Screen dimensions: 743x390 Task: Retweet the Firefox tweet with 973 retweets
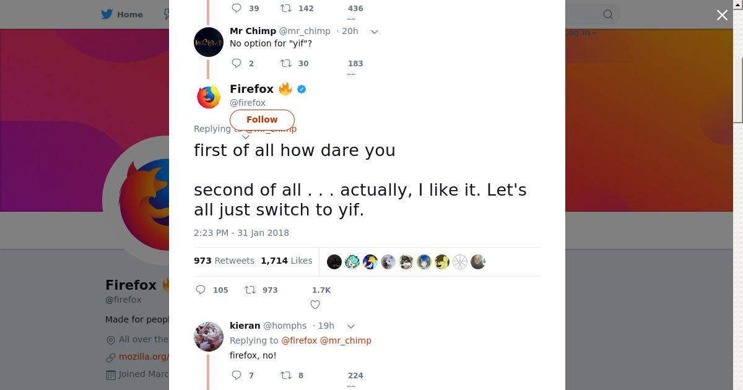(x=250, y=290)
